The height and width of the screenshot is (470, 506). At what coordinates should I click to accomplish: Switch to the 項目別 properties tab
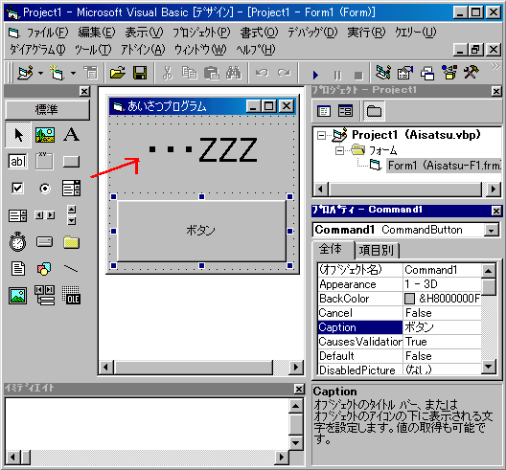point(377,251)
